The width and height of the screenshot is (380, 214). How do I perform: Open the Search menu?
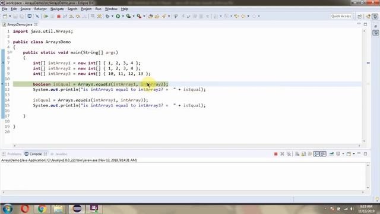click(72, 9)
